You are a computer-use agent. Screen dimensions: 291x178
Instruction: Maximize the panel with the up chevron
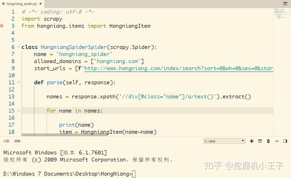click(x=277, y=141)
